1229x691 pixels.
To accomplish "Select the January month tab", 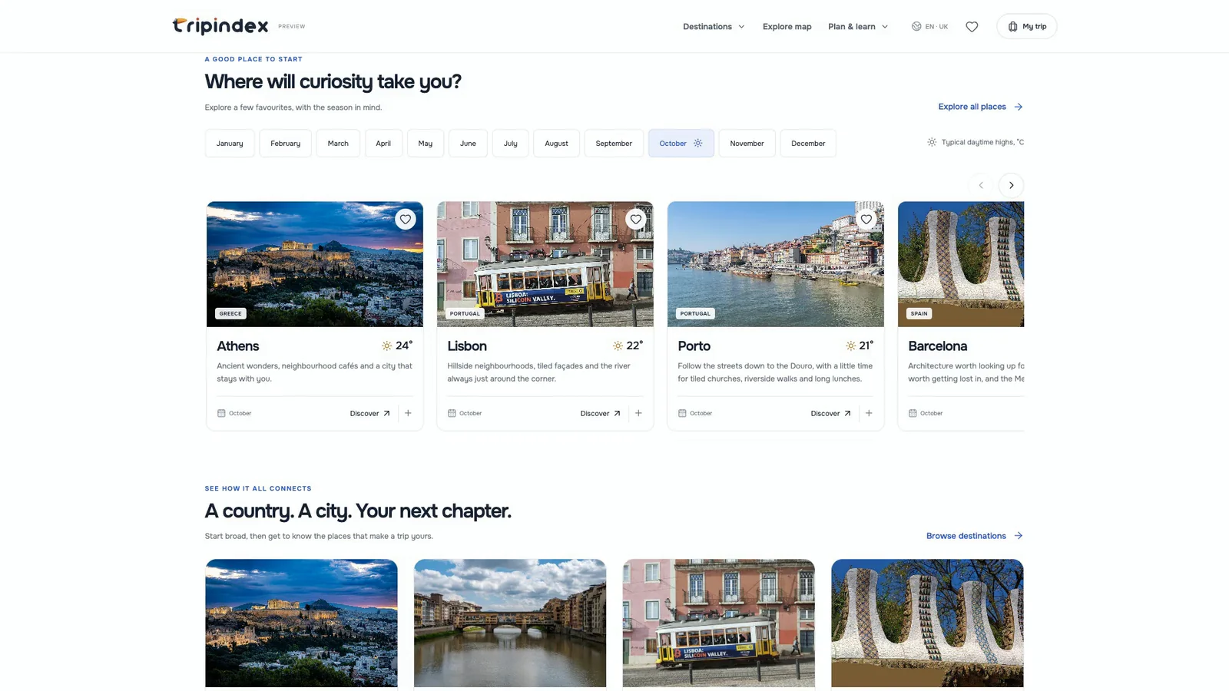I will point(230,144).
